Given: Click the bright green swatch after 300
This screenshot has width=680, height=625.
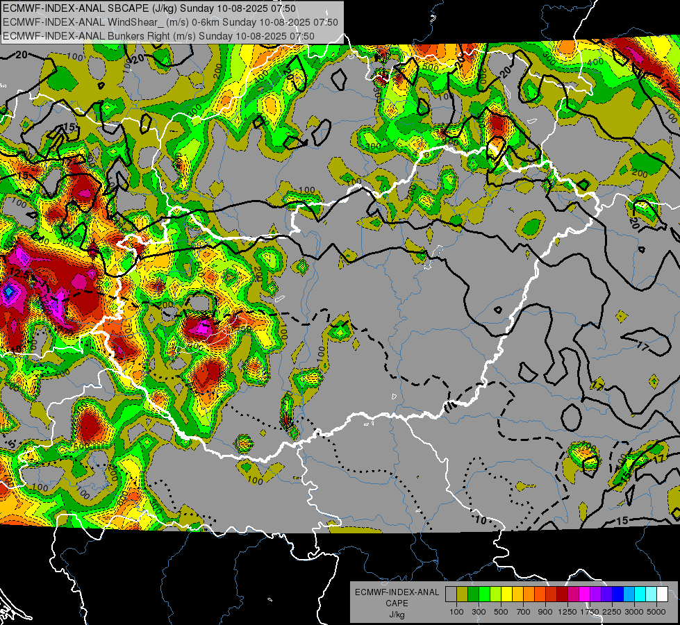Looking at the screenshot, I should 484,594.
